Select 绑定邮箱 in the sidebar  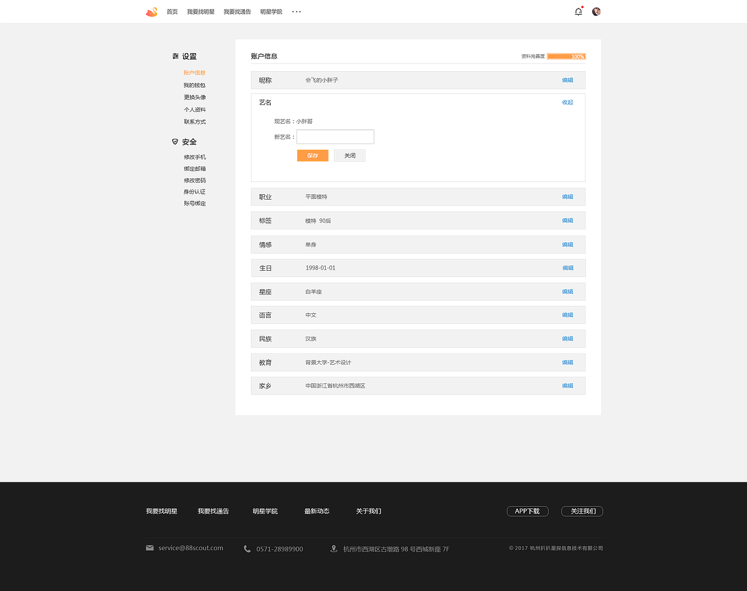[195, 169]
